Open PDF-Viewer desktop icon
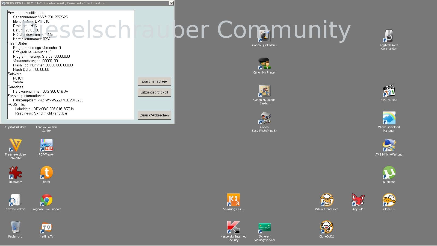 [x=46, y=145]
